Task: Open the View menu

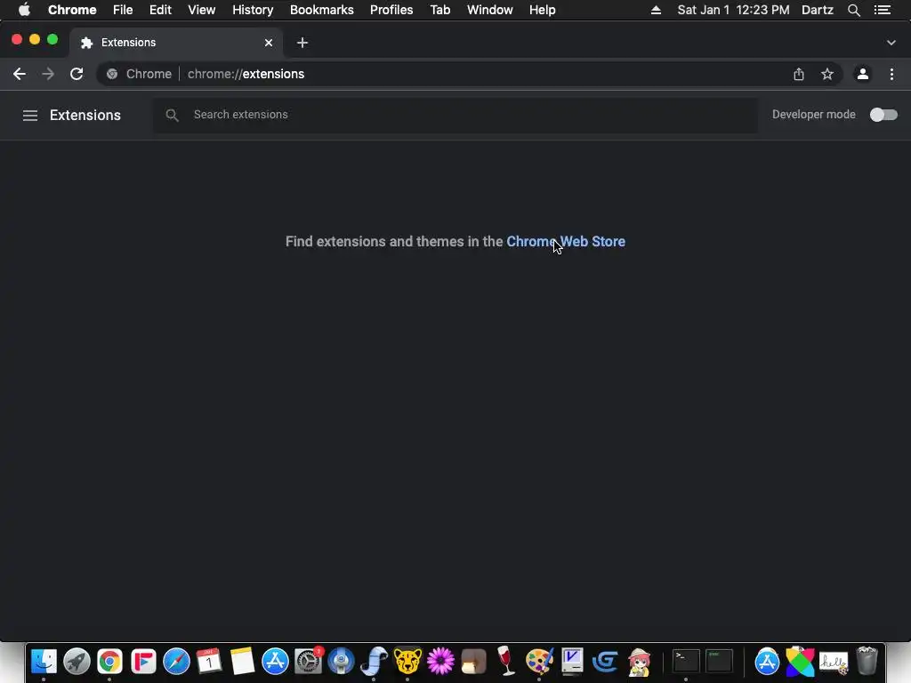Action: point(202,10)
